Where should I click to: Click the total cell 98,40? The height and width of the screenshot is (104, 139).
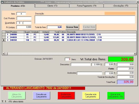click(54, 34)
